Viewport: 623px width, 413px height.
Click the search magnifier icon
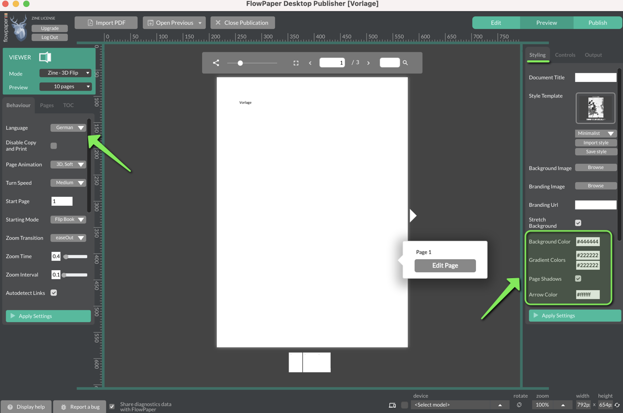coord(405,62)
